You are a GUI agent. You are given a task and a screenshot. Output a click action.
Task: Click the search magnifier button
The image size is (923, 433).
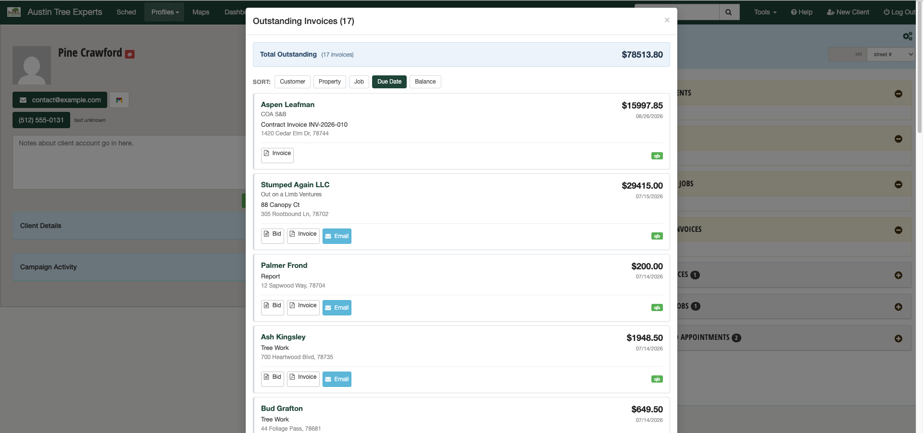[x=729, y=12]
